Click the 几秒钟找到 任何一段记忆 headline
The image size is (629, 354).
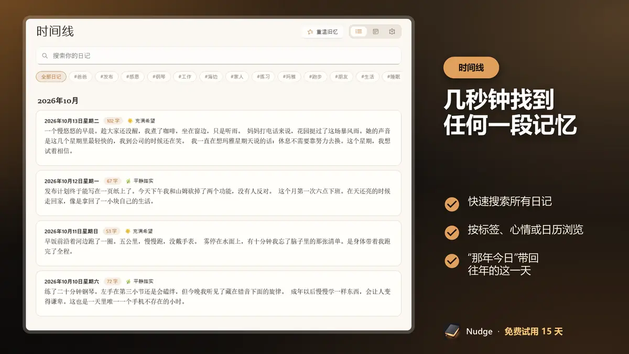click(511, 112)
